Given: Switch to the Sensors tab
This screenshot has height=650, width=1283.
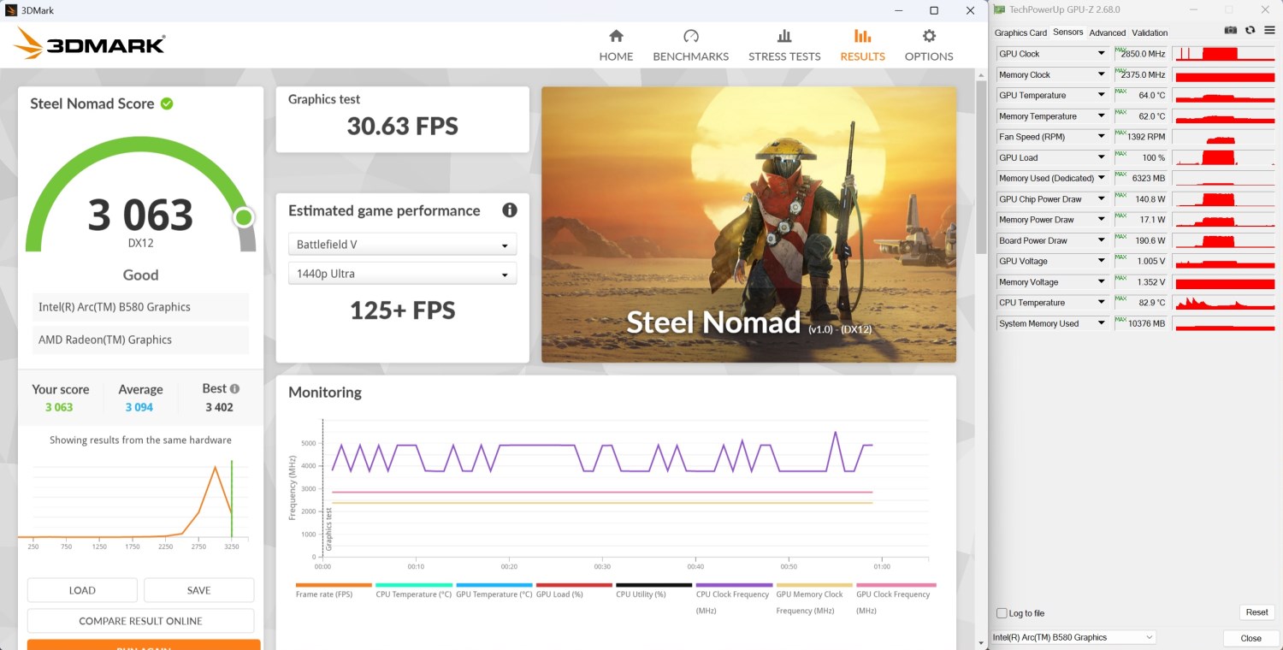Looking at the screenshot, I should [1067, 32].
